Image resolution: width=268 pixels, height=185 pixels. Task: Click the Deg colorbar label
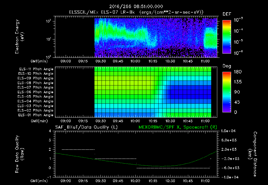[x=227, y=66]
